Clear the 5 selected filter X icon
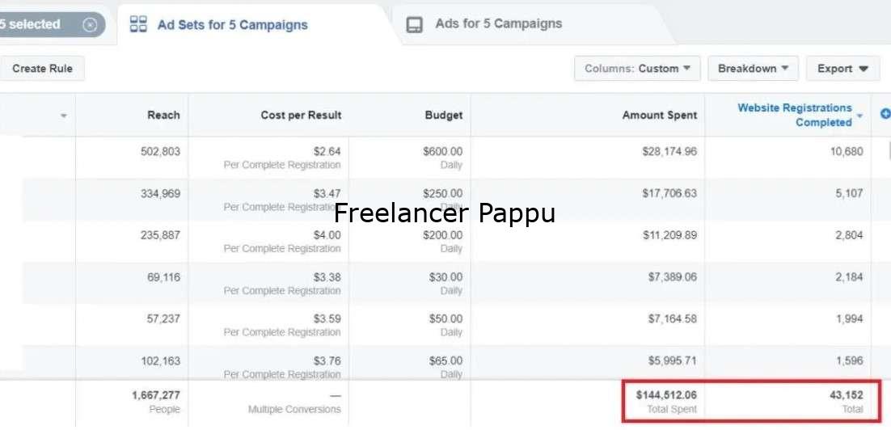 [x=90, y=25]
